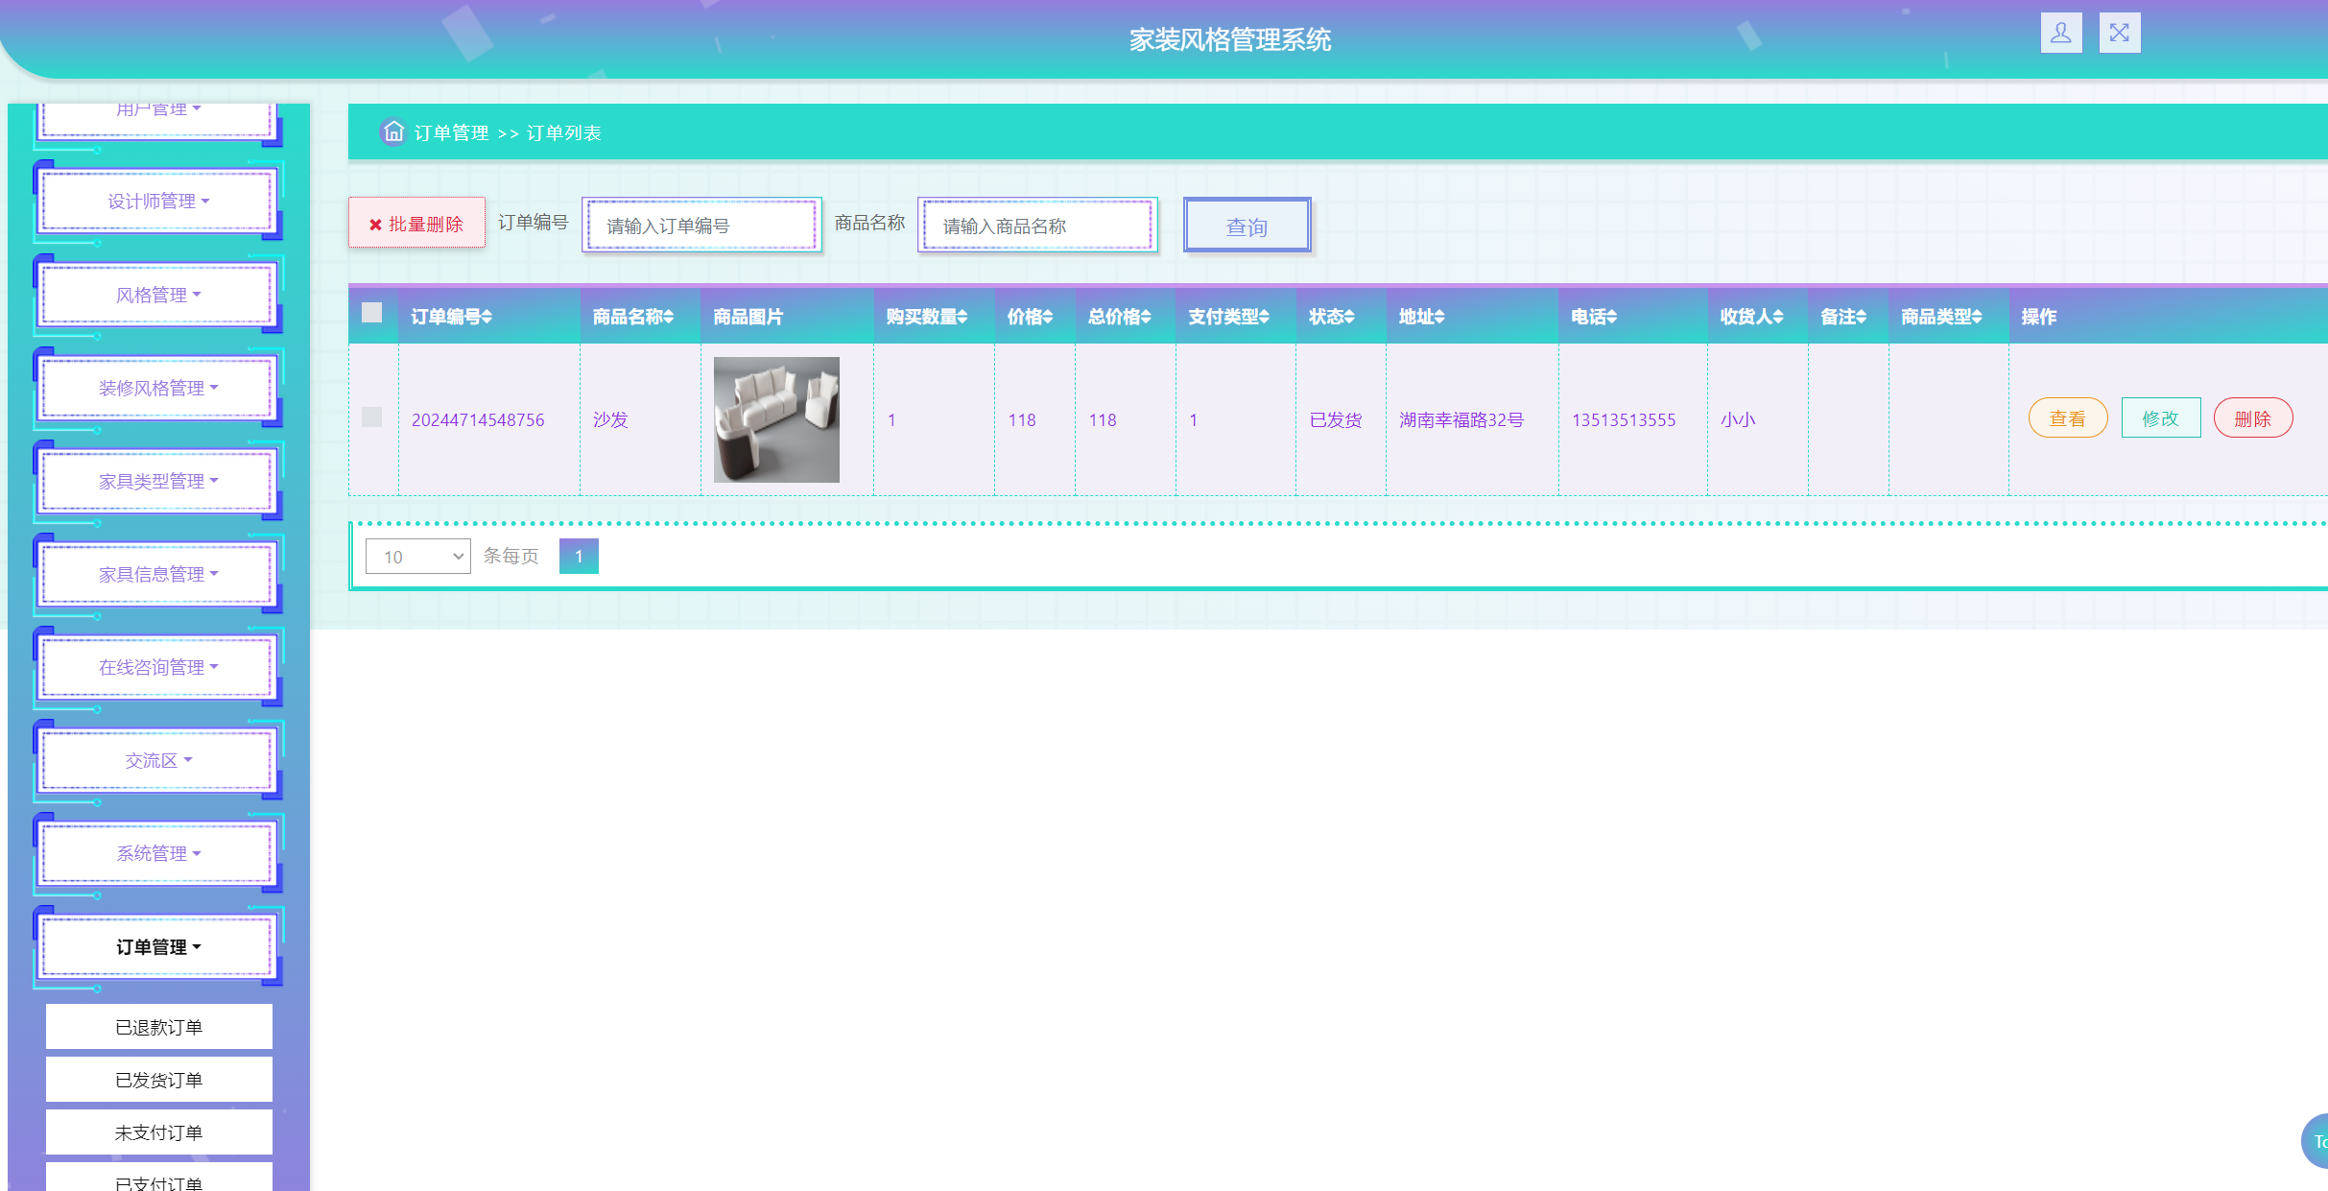Viewport: 2328px width, 1191px height.
Task: Collapse the 订单管理 sidebar menu
Action: (x=158, y=947)
